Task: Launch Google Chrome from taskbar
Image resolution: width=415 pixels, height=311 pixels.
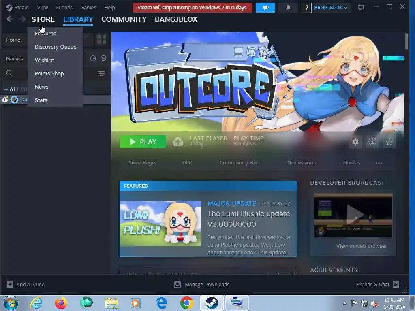Action: click(x=186, y=303)
